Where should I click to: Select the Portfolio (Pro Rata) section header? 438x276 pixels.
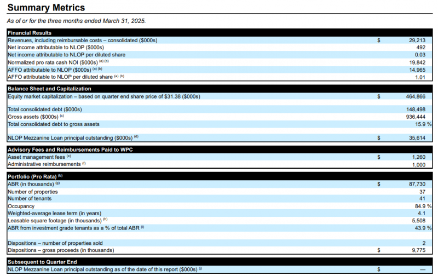pos(33,176)
